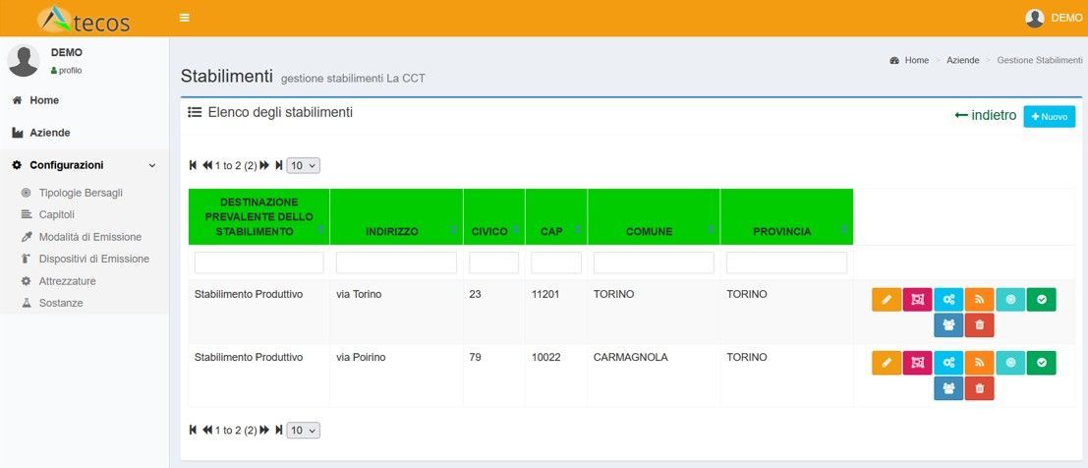
Task: Open the top page size dropdown
Action: 304,165
